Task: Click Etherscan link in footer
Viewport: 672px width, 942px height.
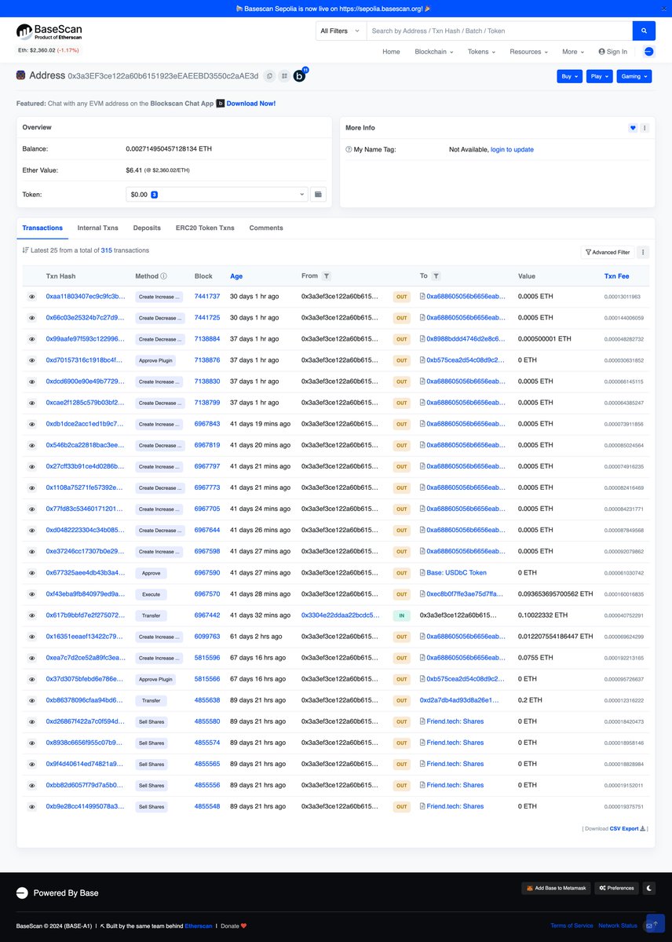Action: [199, 926]
